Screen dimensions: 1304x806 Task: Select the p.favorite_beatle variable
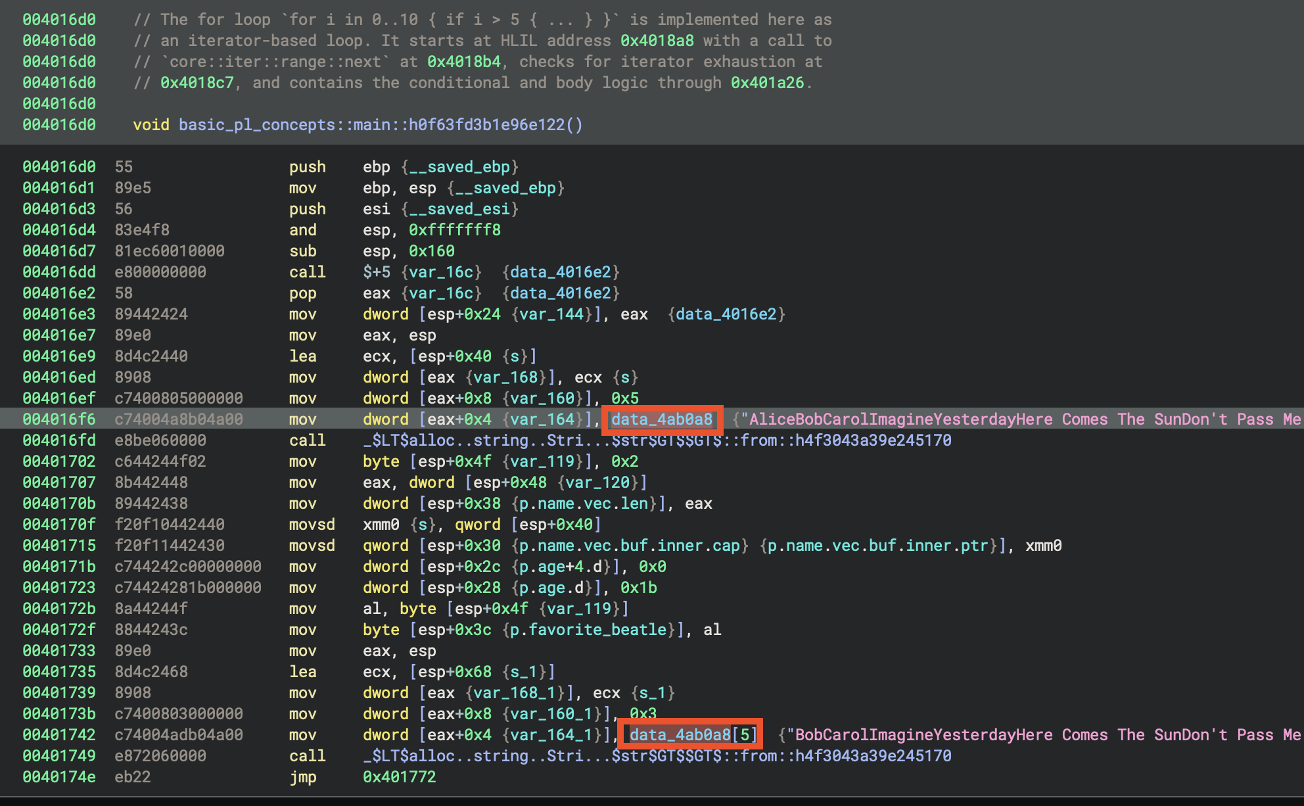click(588, 630)
